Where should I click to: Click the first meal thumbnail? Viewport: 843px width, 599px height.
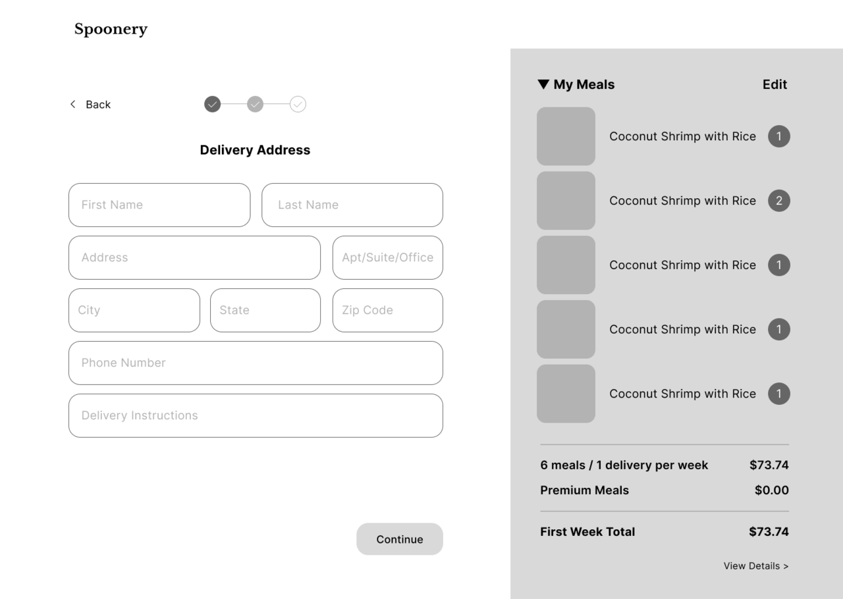click(566, 136)
